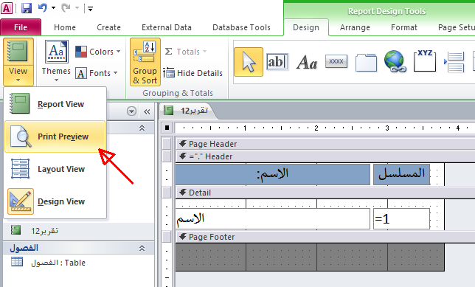The height and width of the screenshot is (287, 475).
Task: Select the Text Box control tool
Action: point(277,62)
